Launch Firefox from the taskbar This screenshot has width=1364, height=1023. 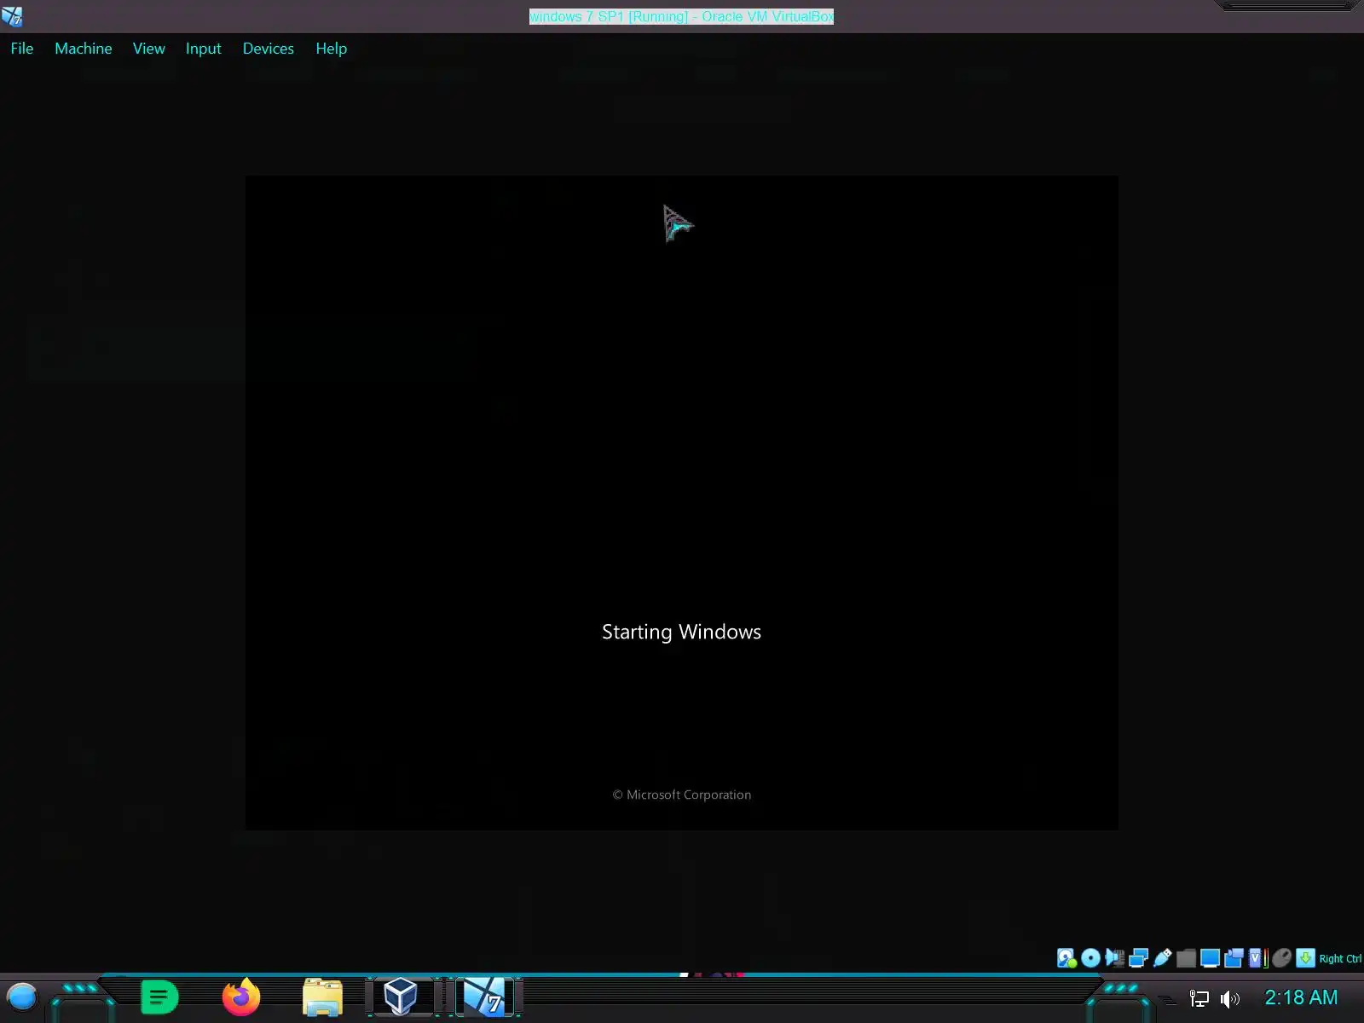tap(241, 997)
